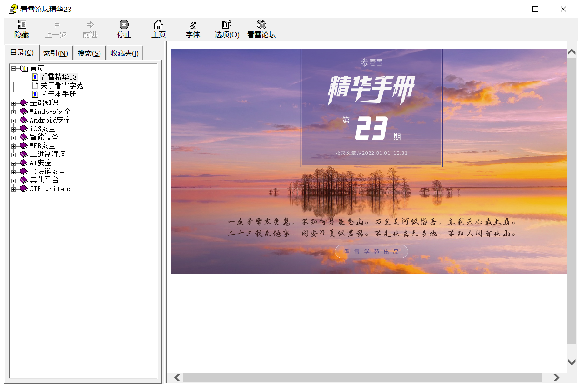Expand the iOS安全 tree node

(x=14, y=129)
